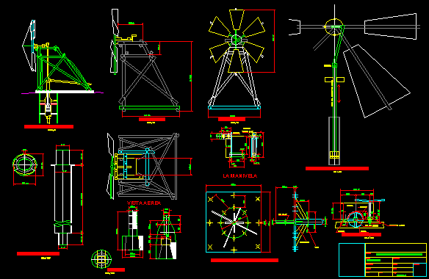Select the cyan wheel in crank assembly
Image resolution: width=429 pixels, height=279 pixels.
pos(356,220)
